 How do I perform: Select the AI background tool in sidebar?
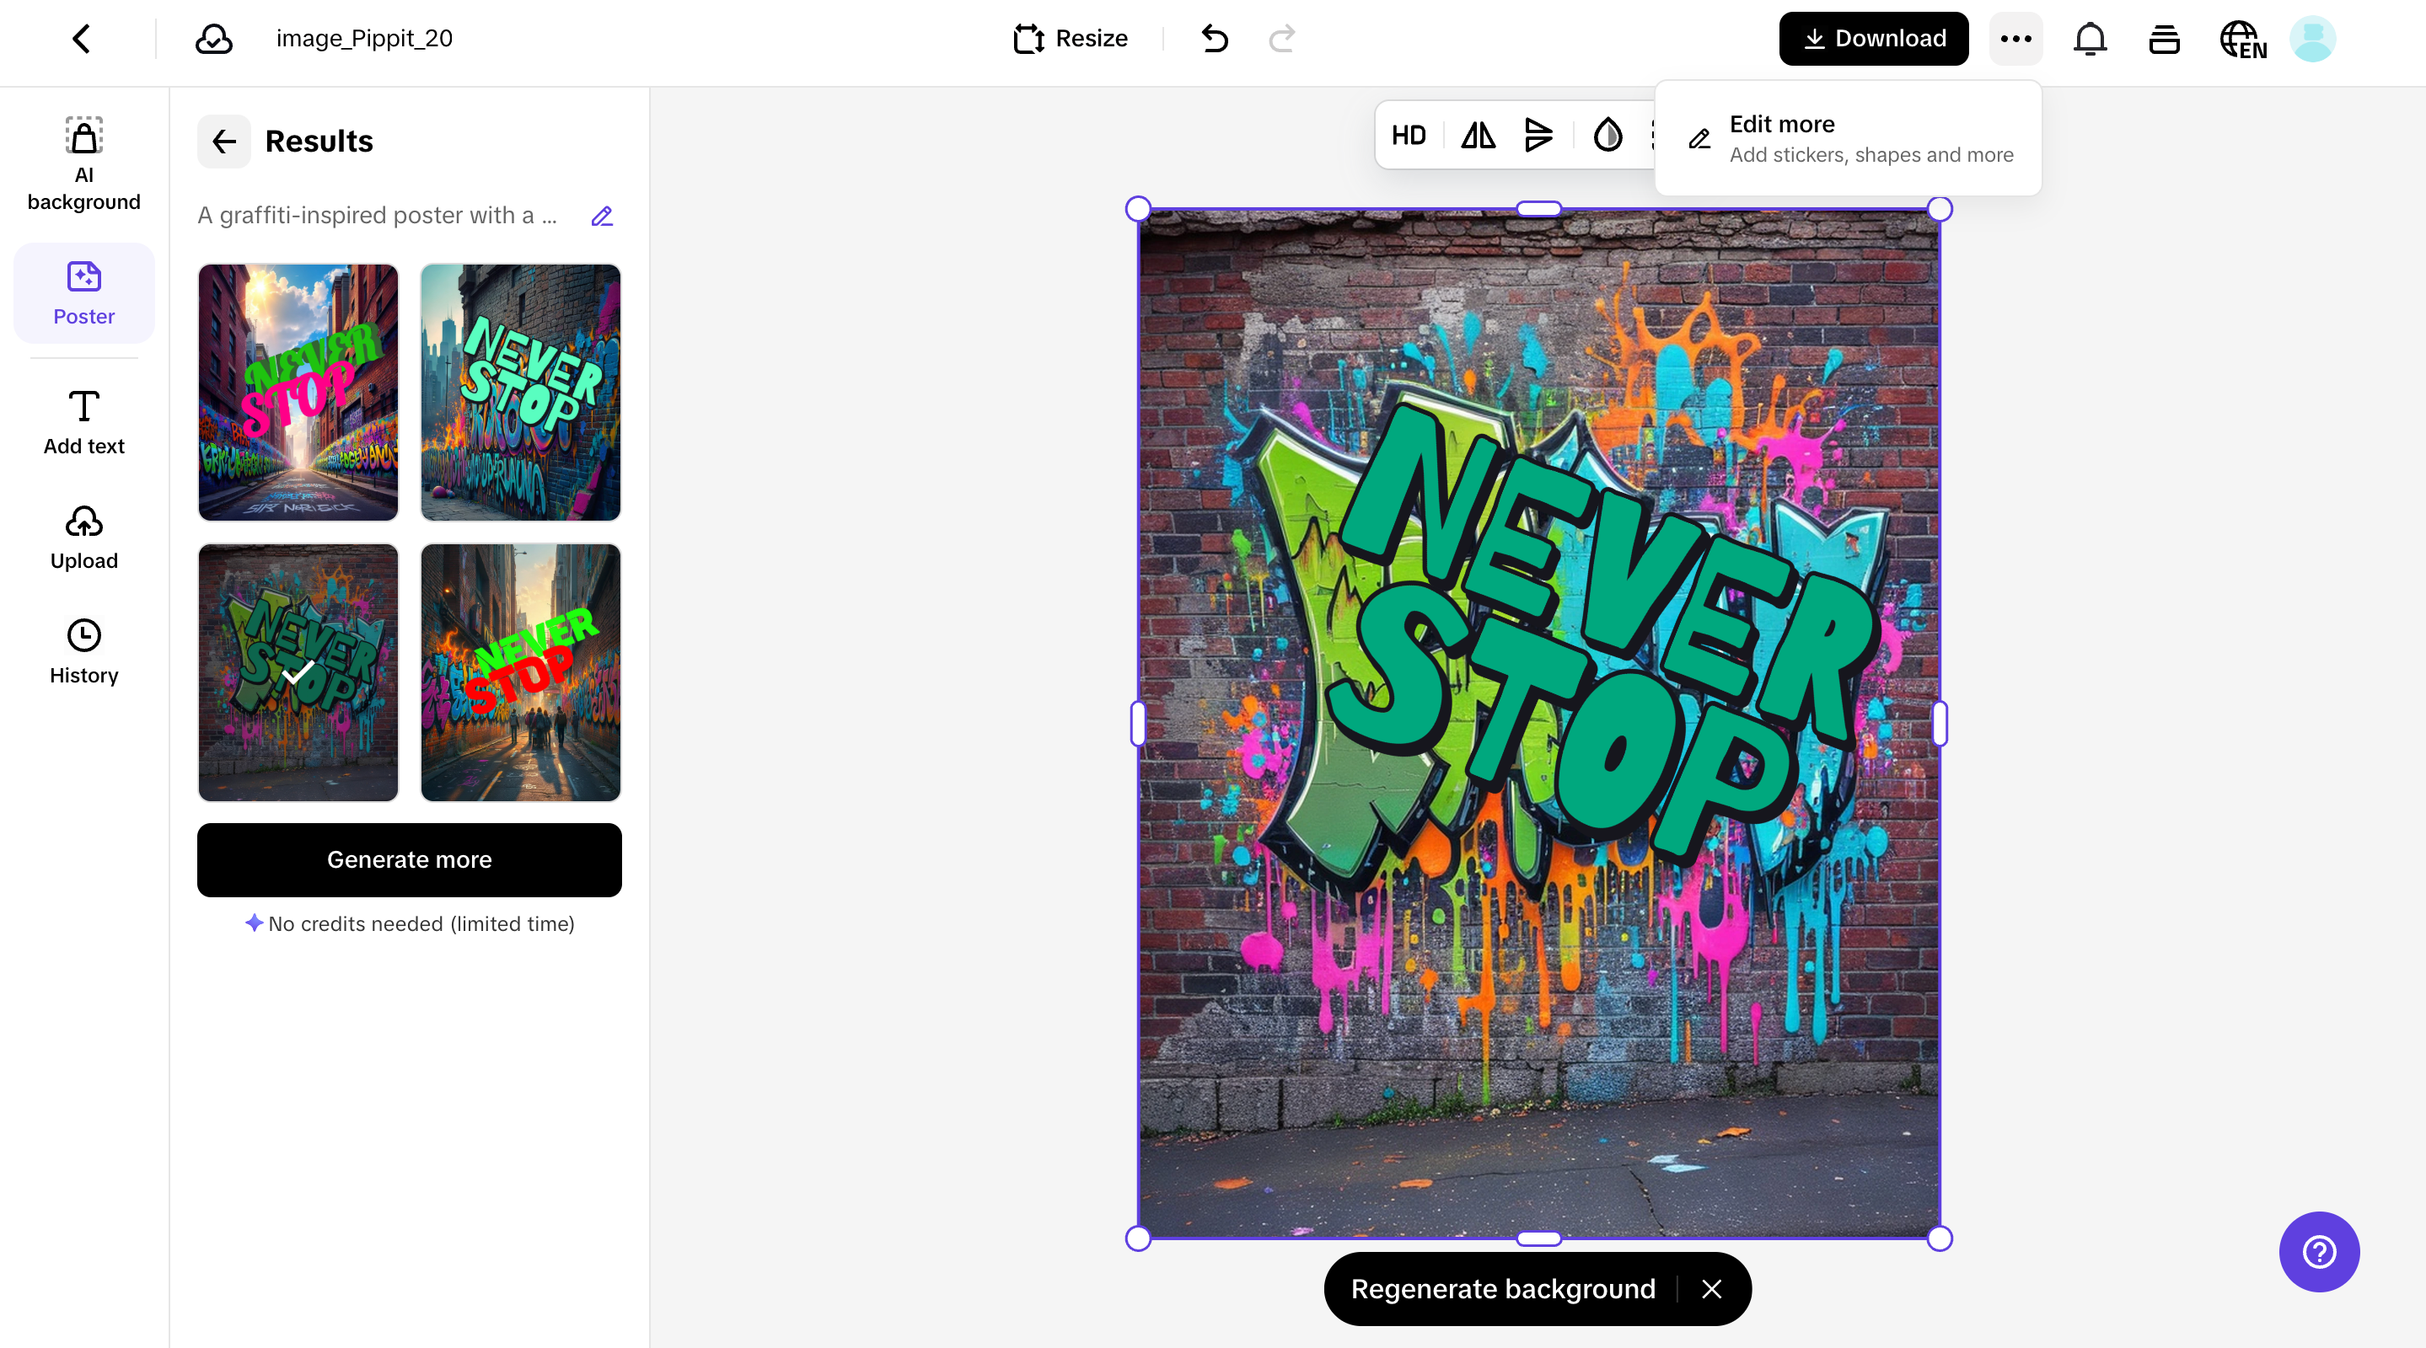tap(83, 160)
